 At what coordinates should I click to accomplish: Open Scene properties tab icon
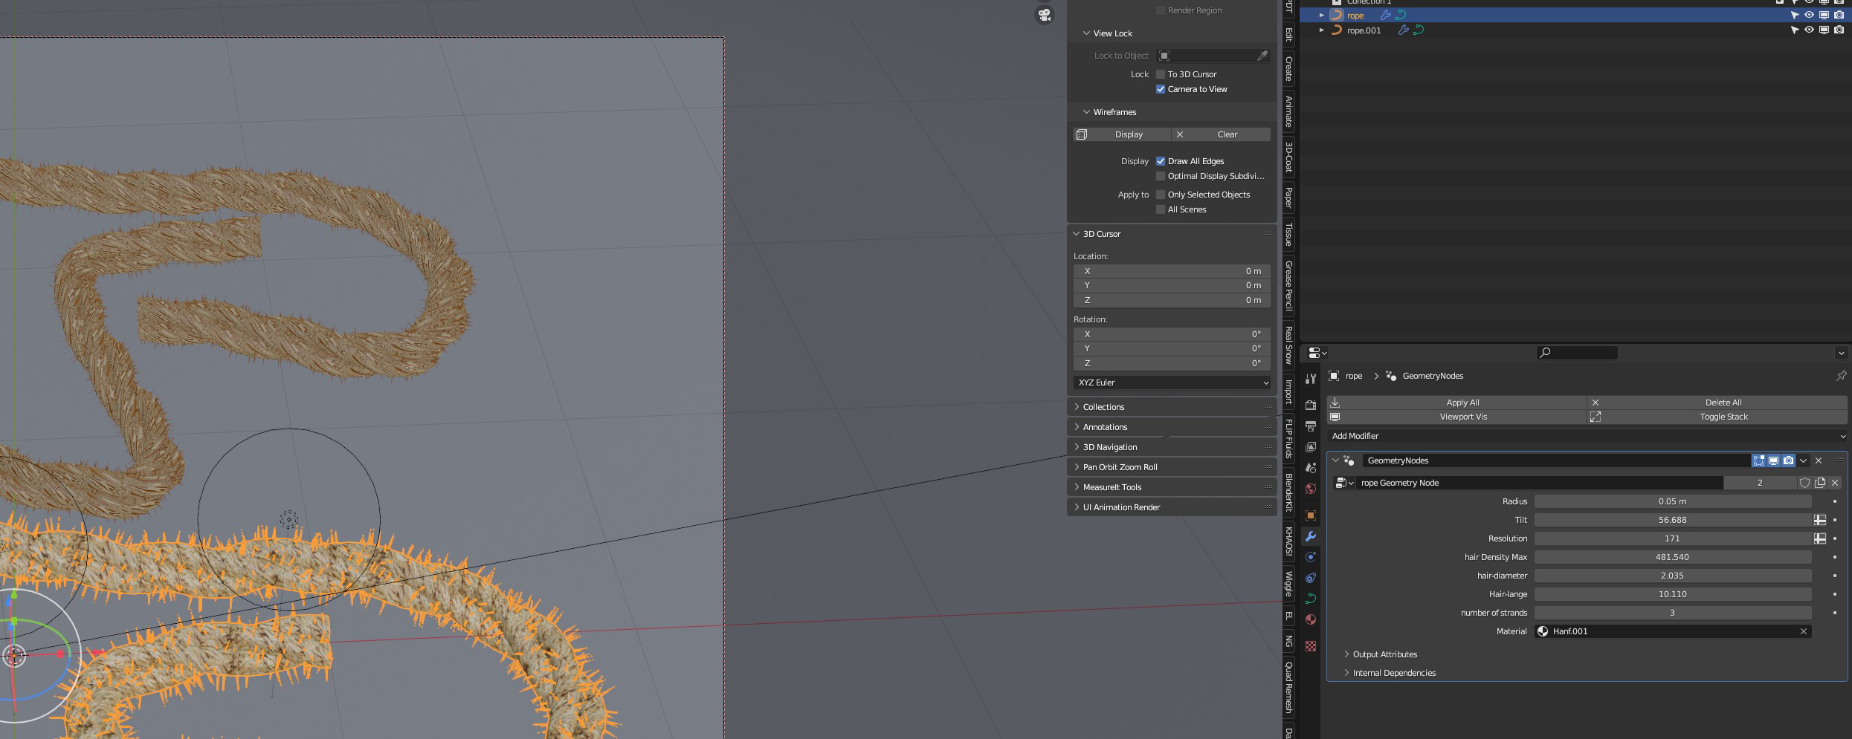point(1311,467)
